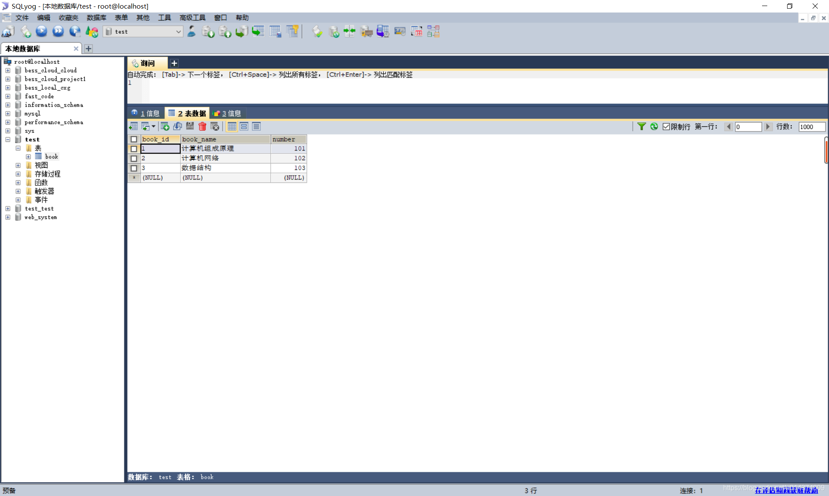
Task: Expand the 存储过程 folder
Action: [18, 174]
